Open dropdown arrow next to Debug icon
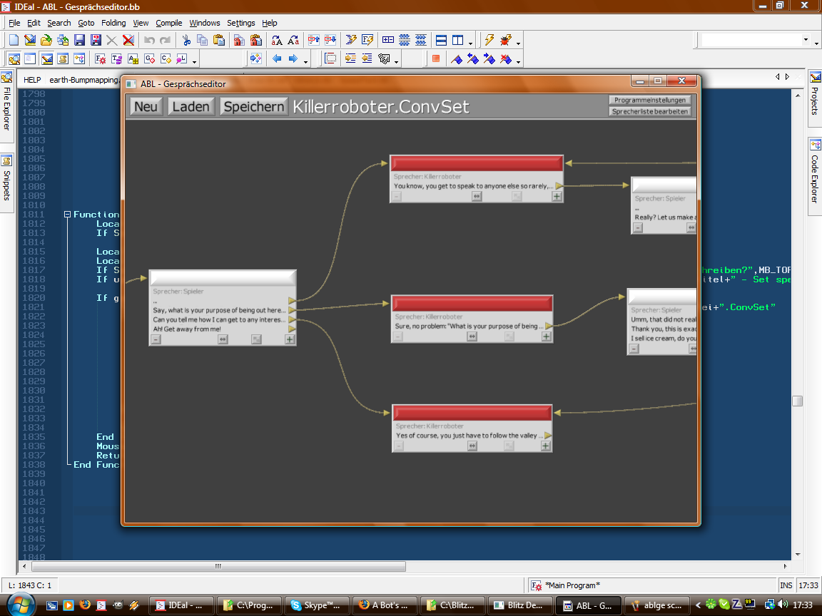 [518, 42]
